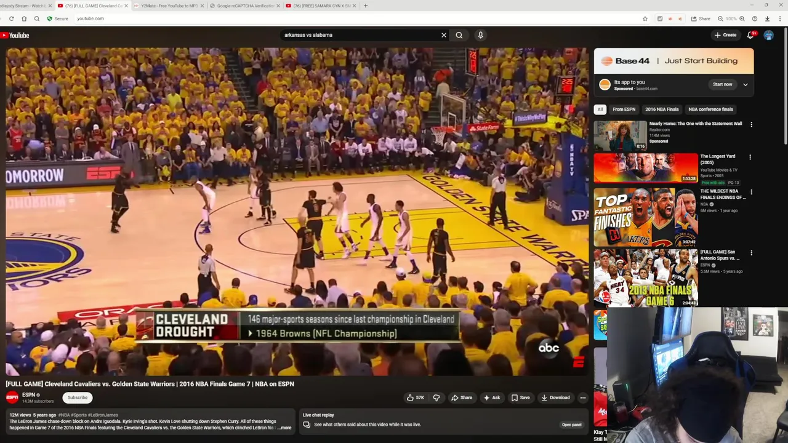
Task: Open the ESPN channel avatar
Action: pos(12,397)
